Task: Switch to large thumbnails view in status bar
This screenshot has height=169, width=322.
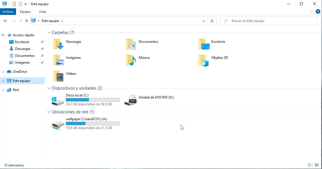Action: [317, 165]
